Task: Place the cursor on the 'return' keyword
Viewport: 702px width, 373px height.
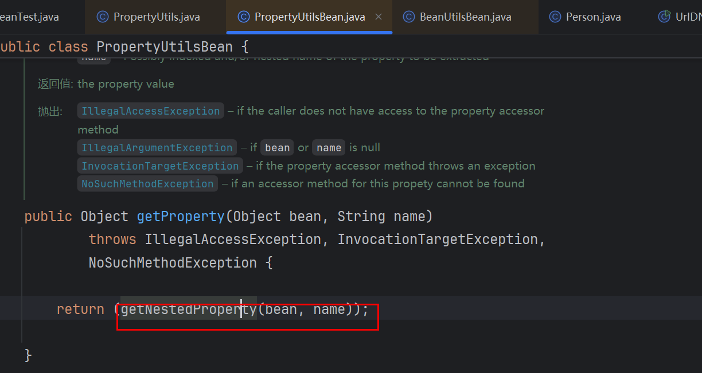Action: point(80,309)
